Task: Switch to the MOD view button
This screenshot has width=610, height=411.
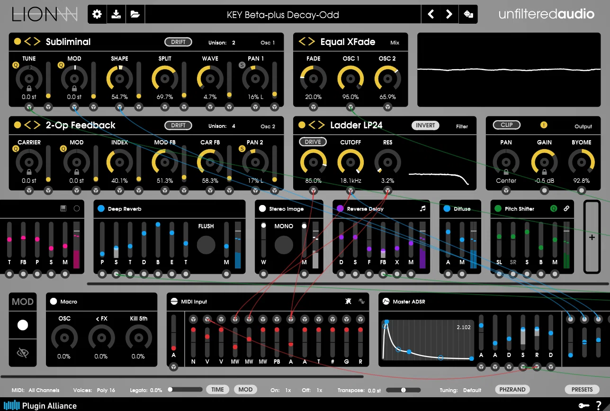Action: (245, 389)
